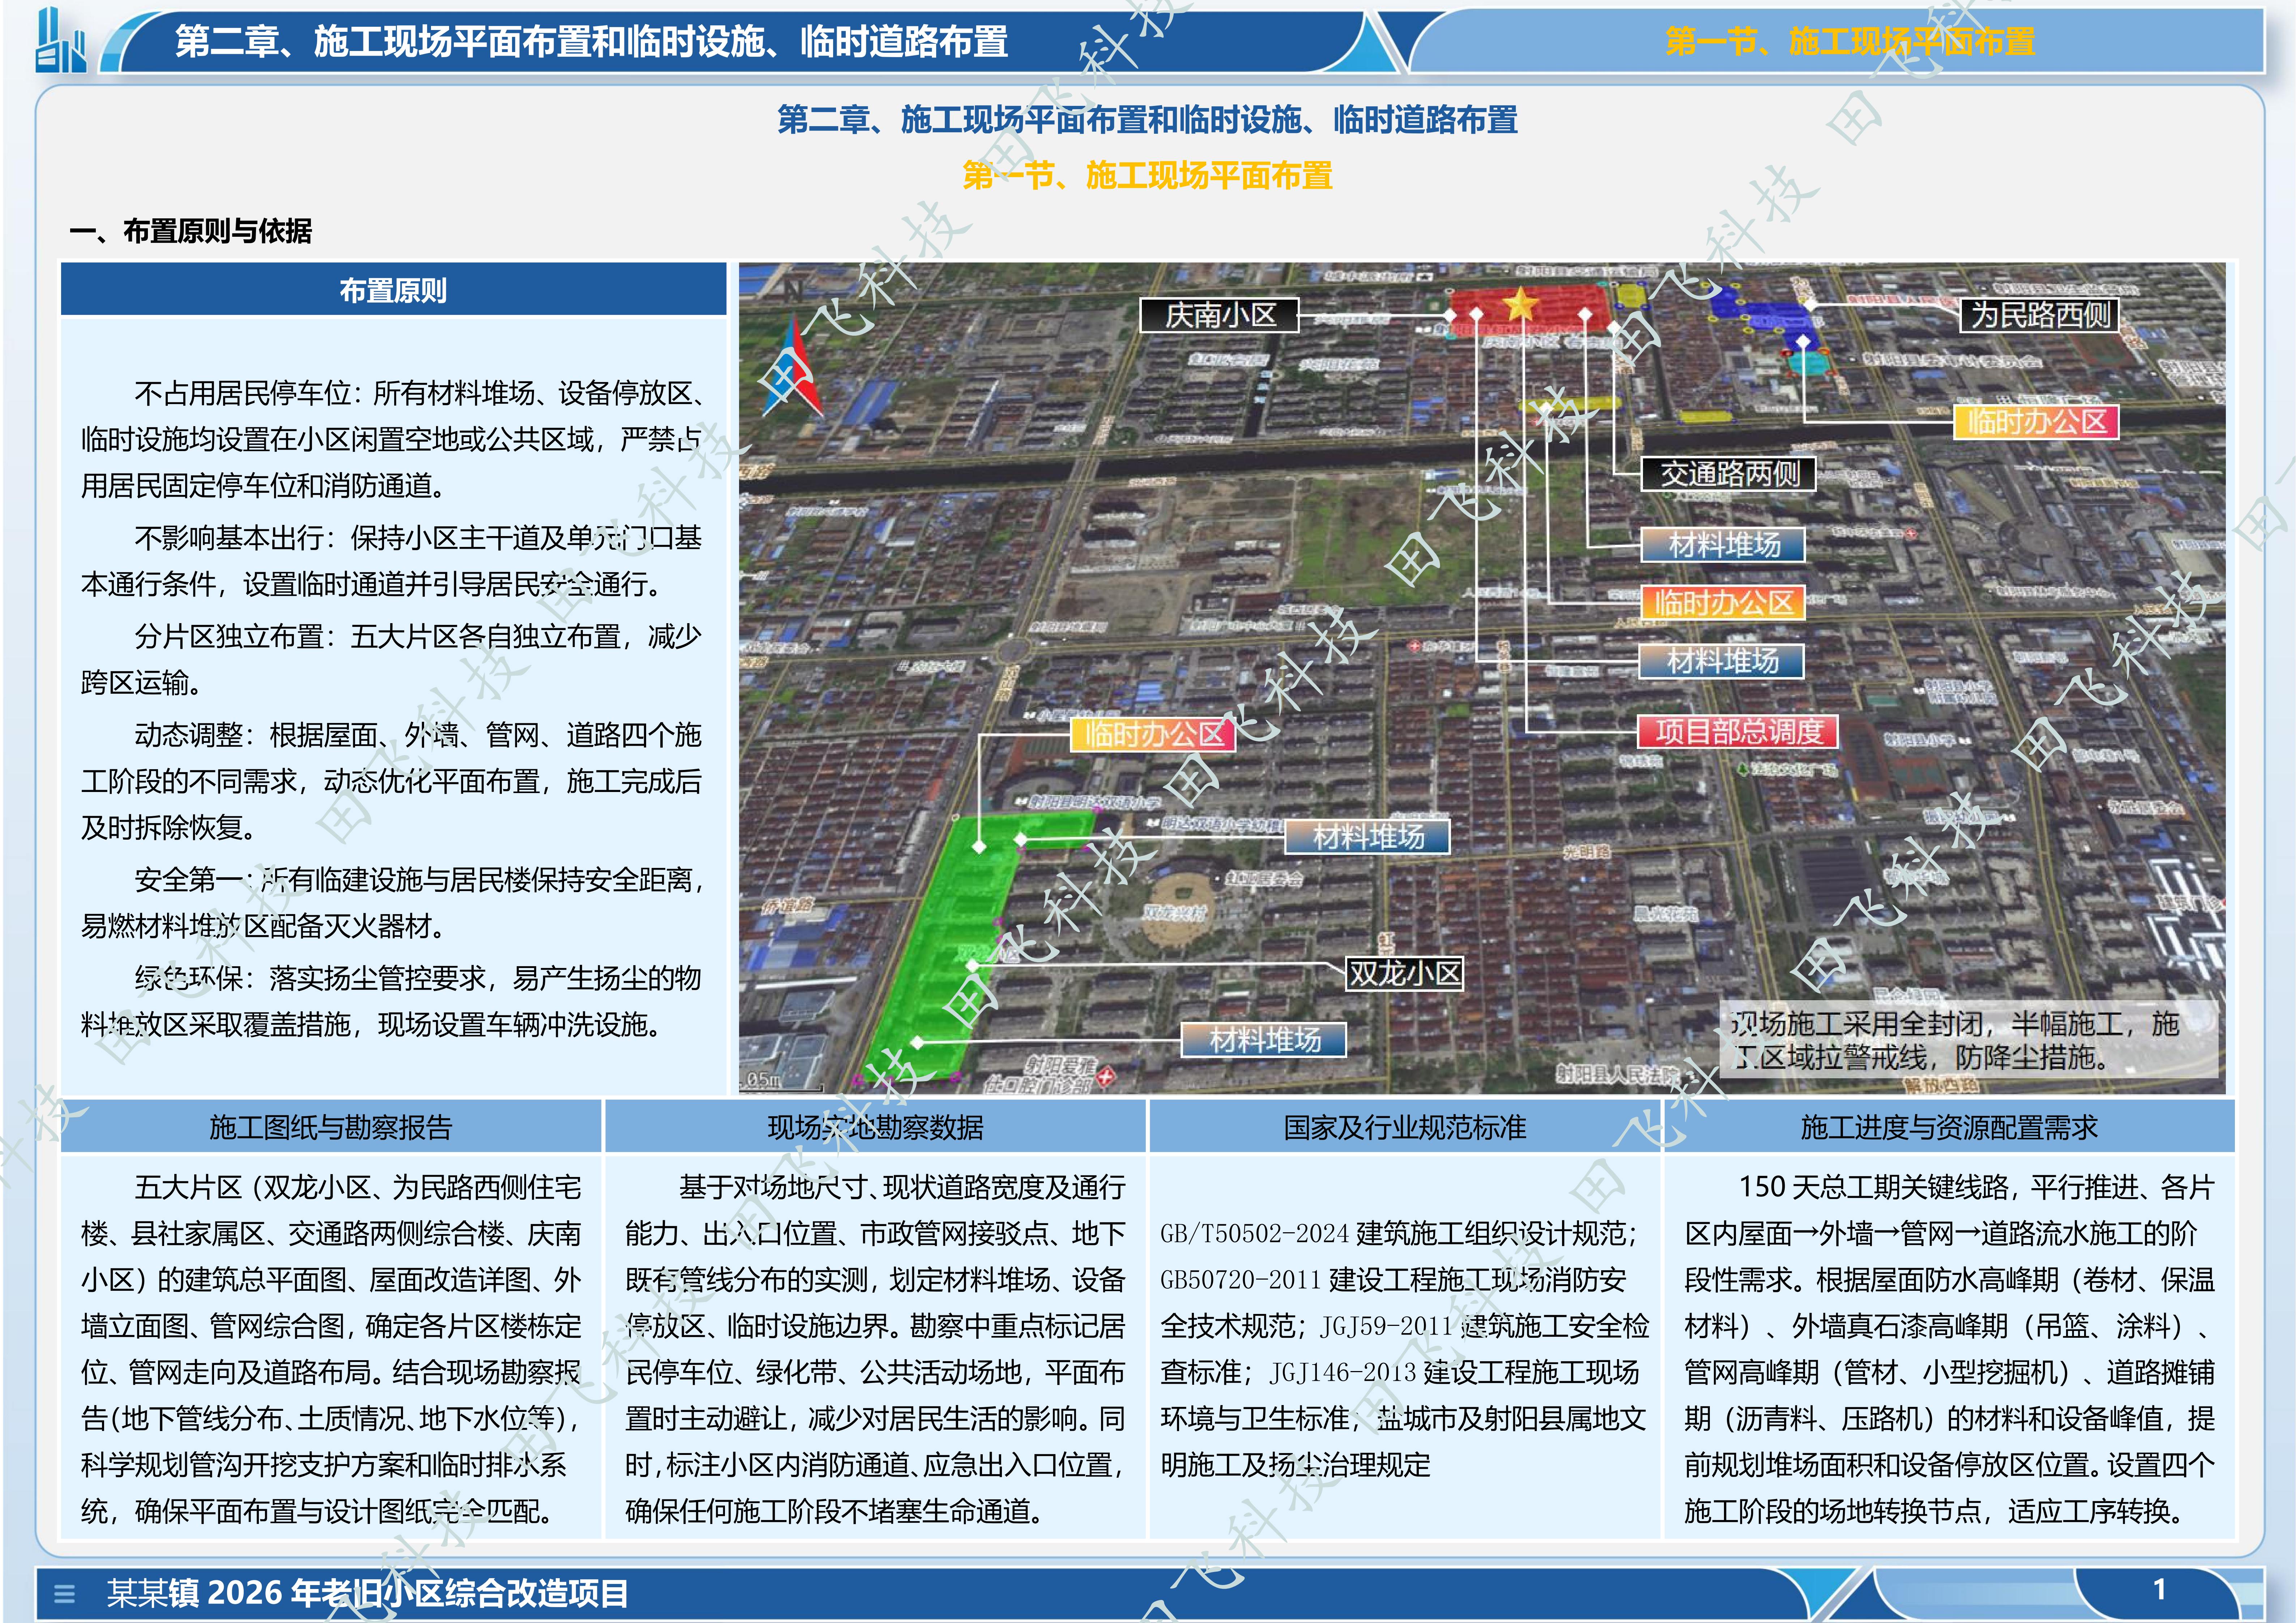Click the paragraph starting 动态调整

coord(392,781)
